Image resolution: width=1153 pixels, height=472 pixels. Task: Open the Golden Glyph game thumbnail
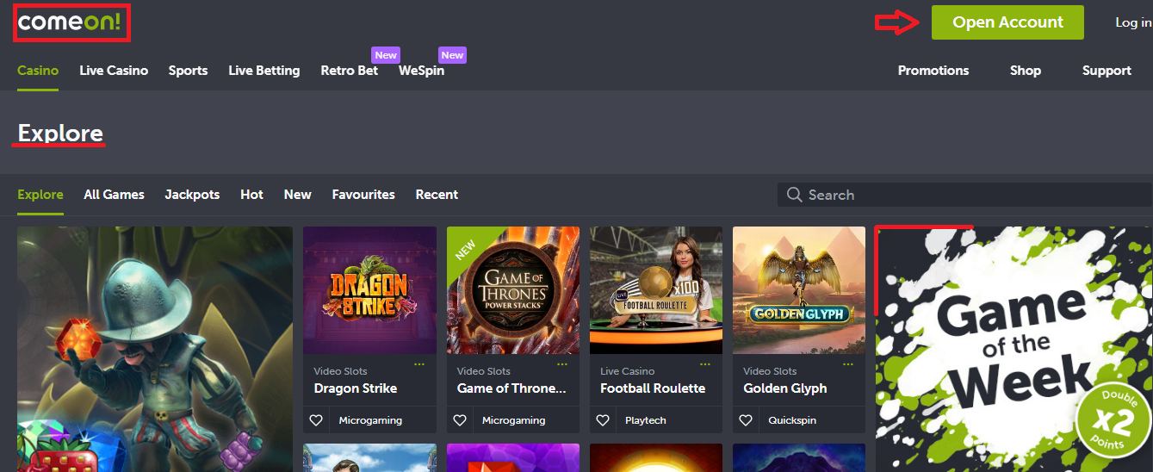[x=799, y=290]
